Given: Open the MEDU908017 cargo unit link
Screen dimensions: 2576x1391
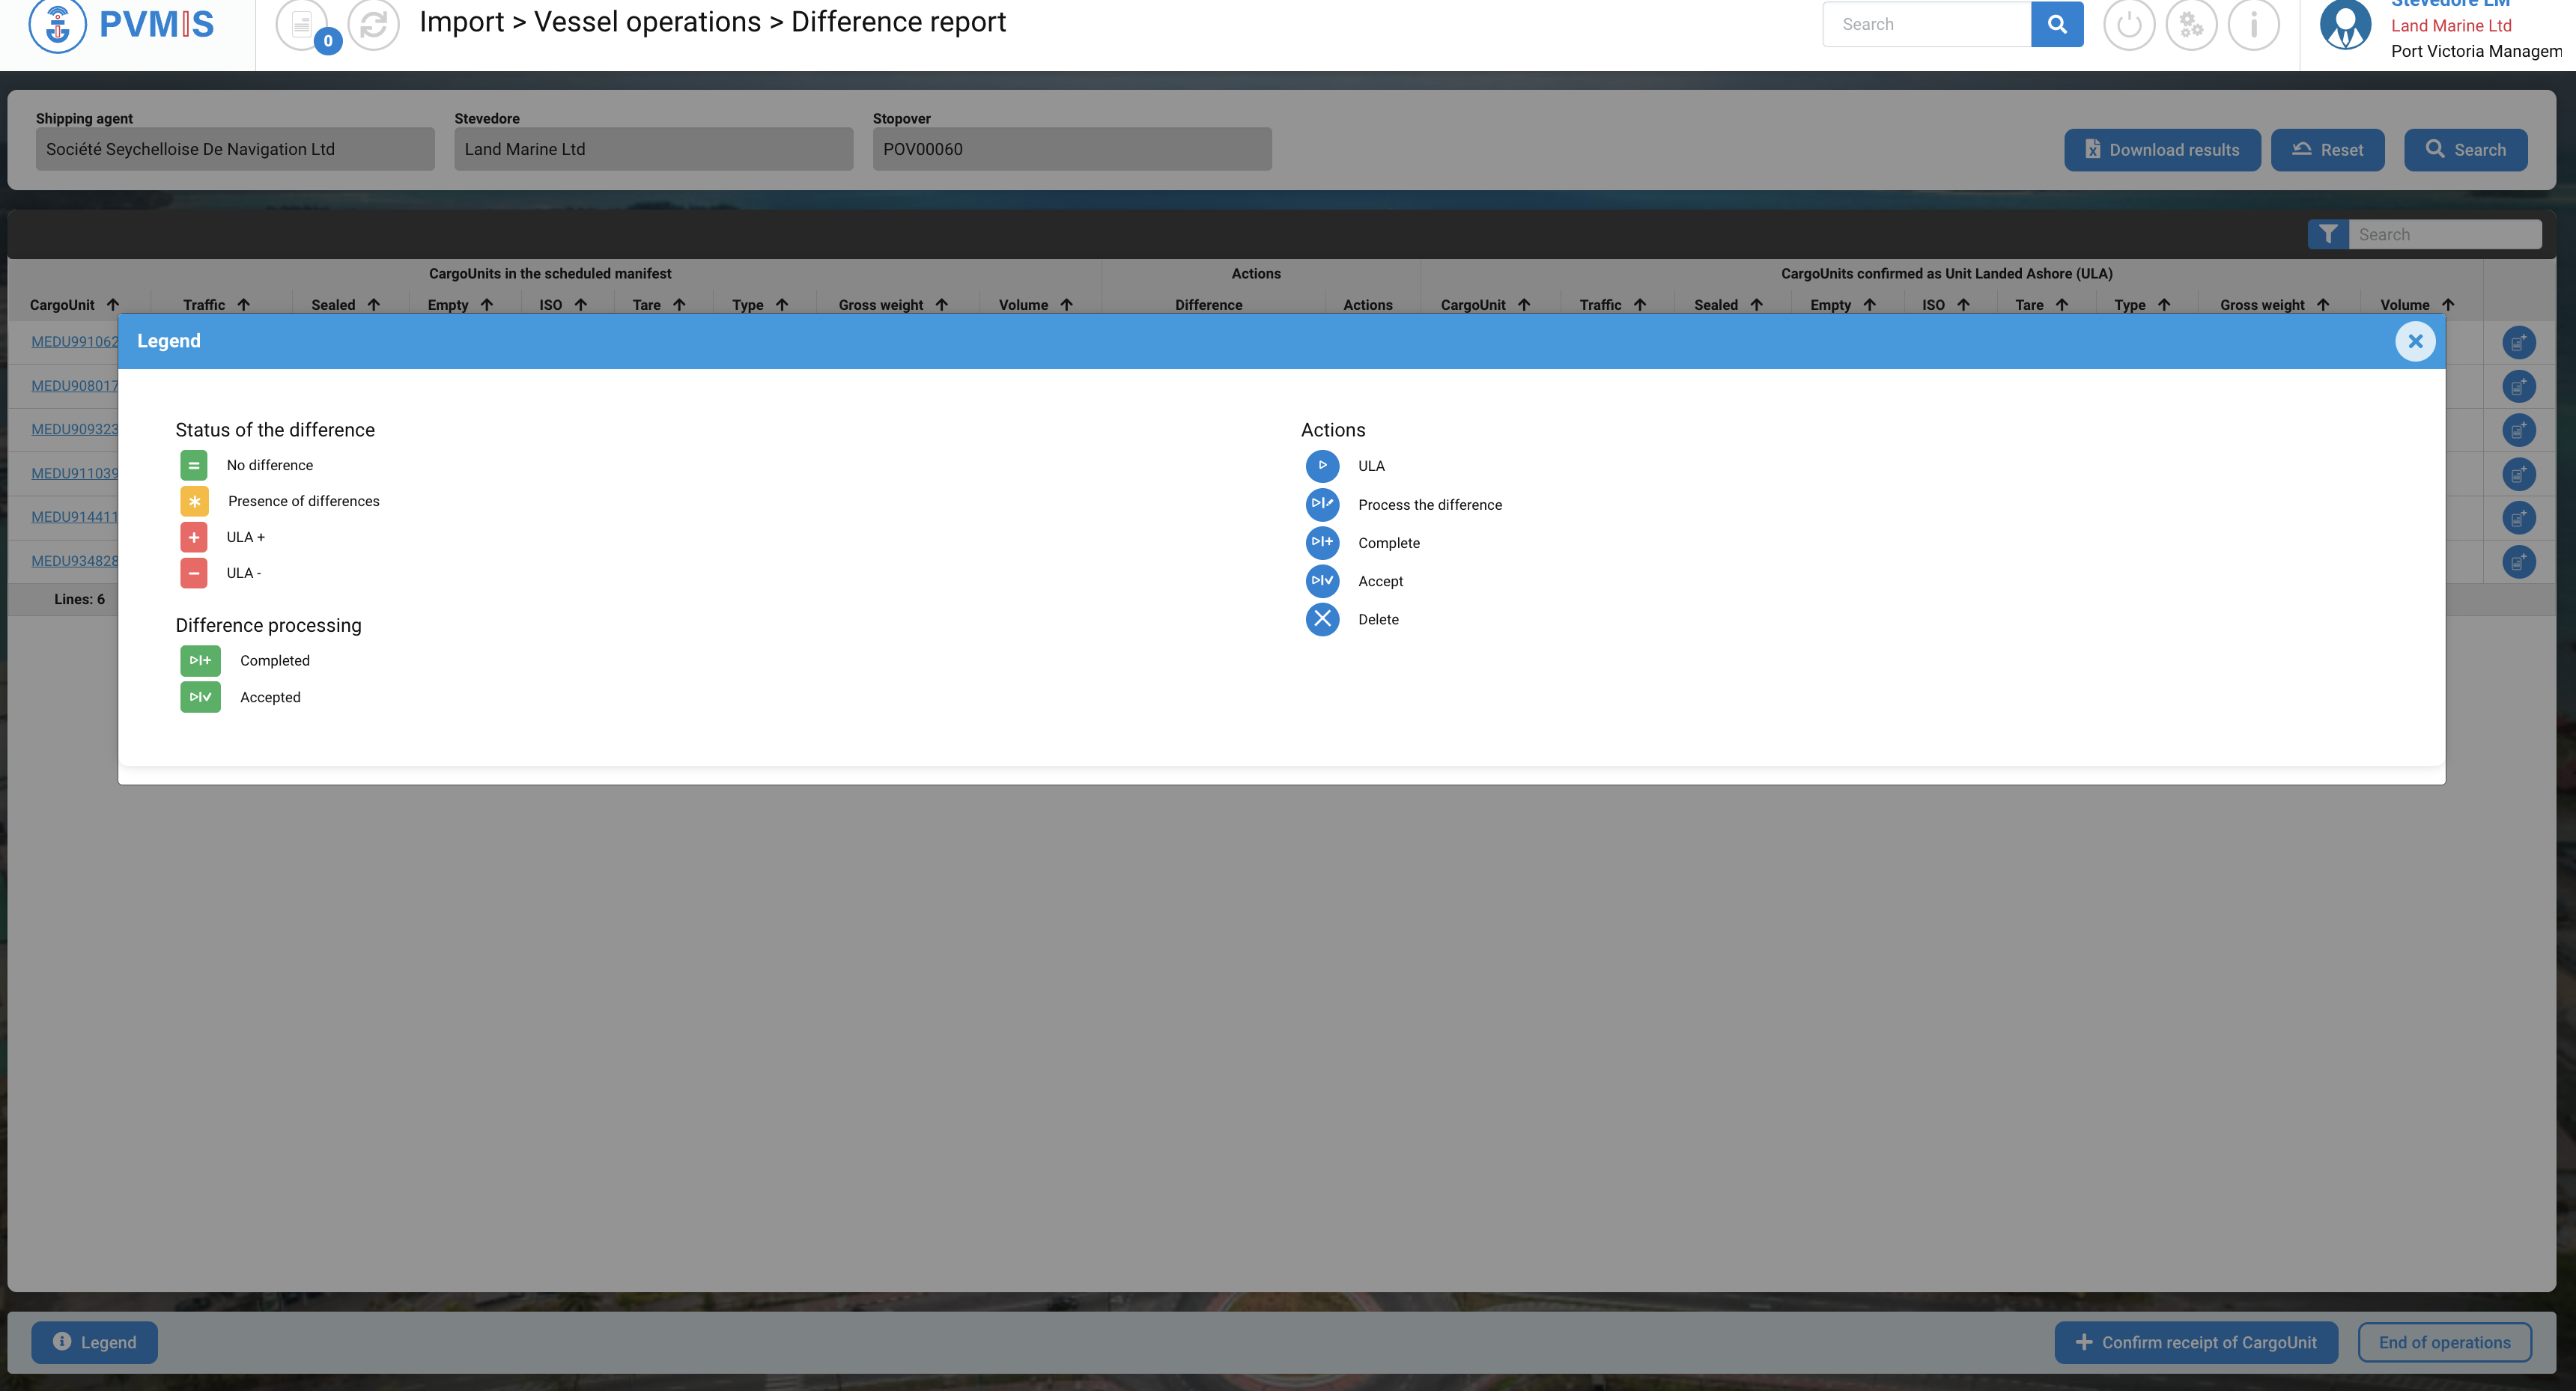Looking at the screenshot, I should 74,386.
